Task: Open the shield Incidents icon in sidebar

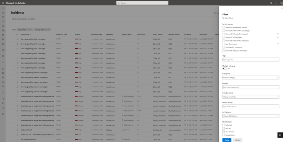Action: coord(3,17)
